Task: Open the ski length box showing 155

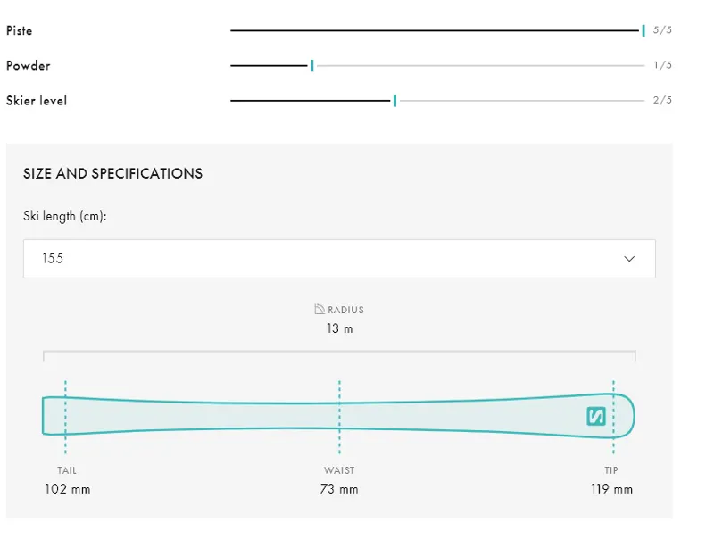Action: tap(339, 259)
